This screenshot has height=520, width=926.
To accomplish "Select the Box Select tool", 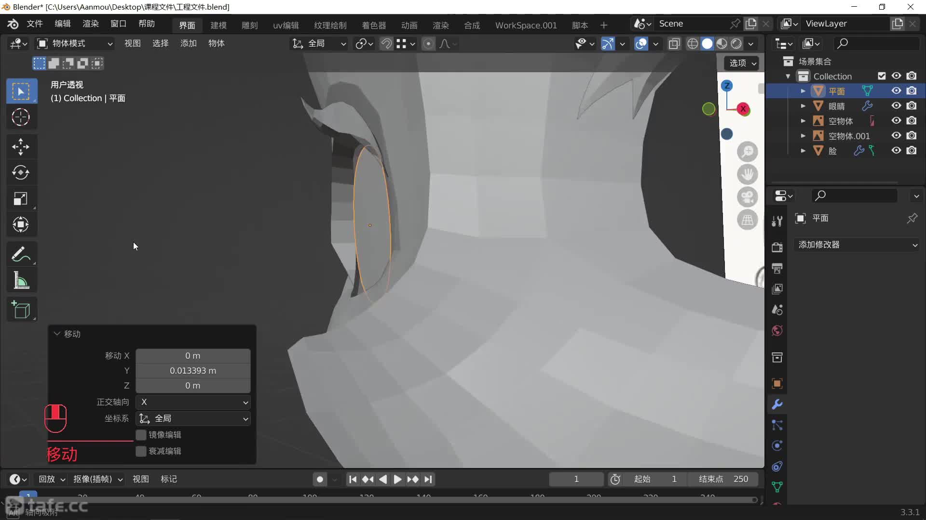I will (21, 91).
